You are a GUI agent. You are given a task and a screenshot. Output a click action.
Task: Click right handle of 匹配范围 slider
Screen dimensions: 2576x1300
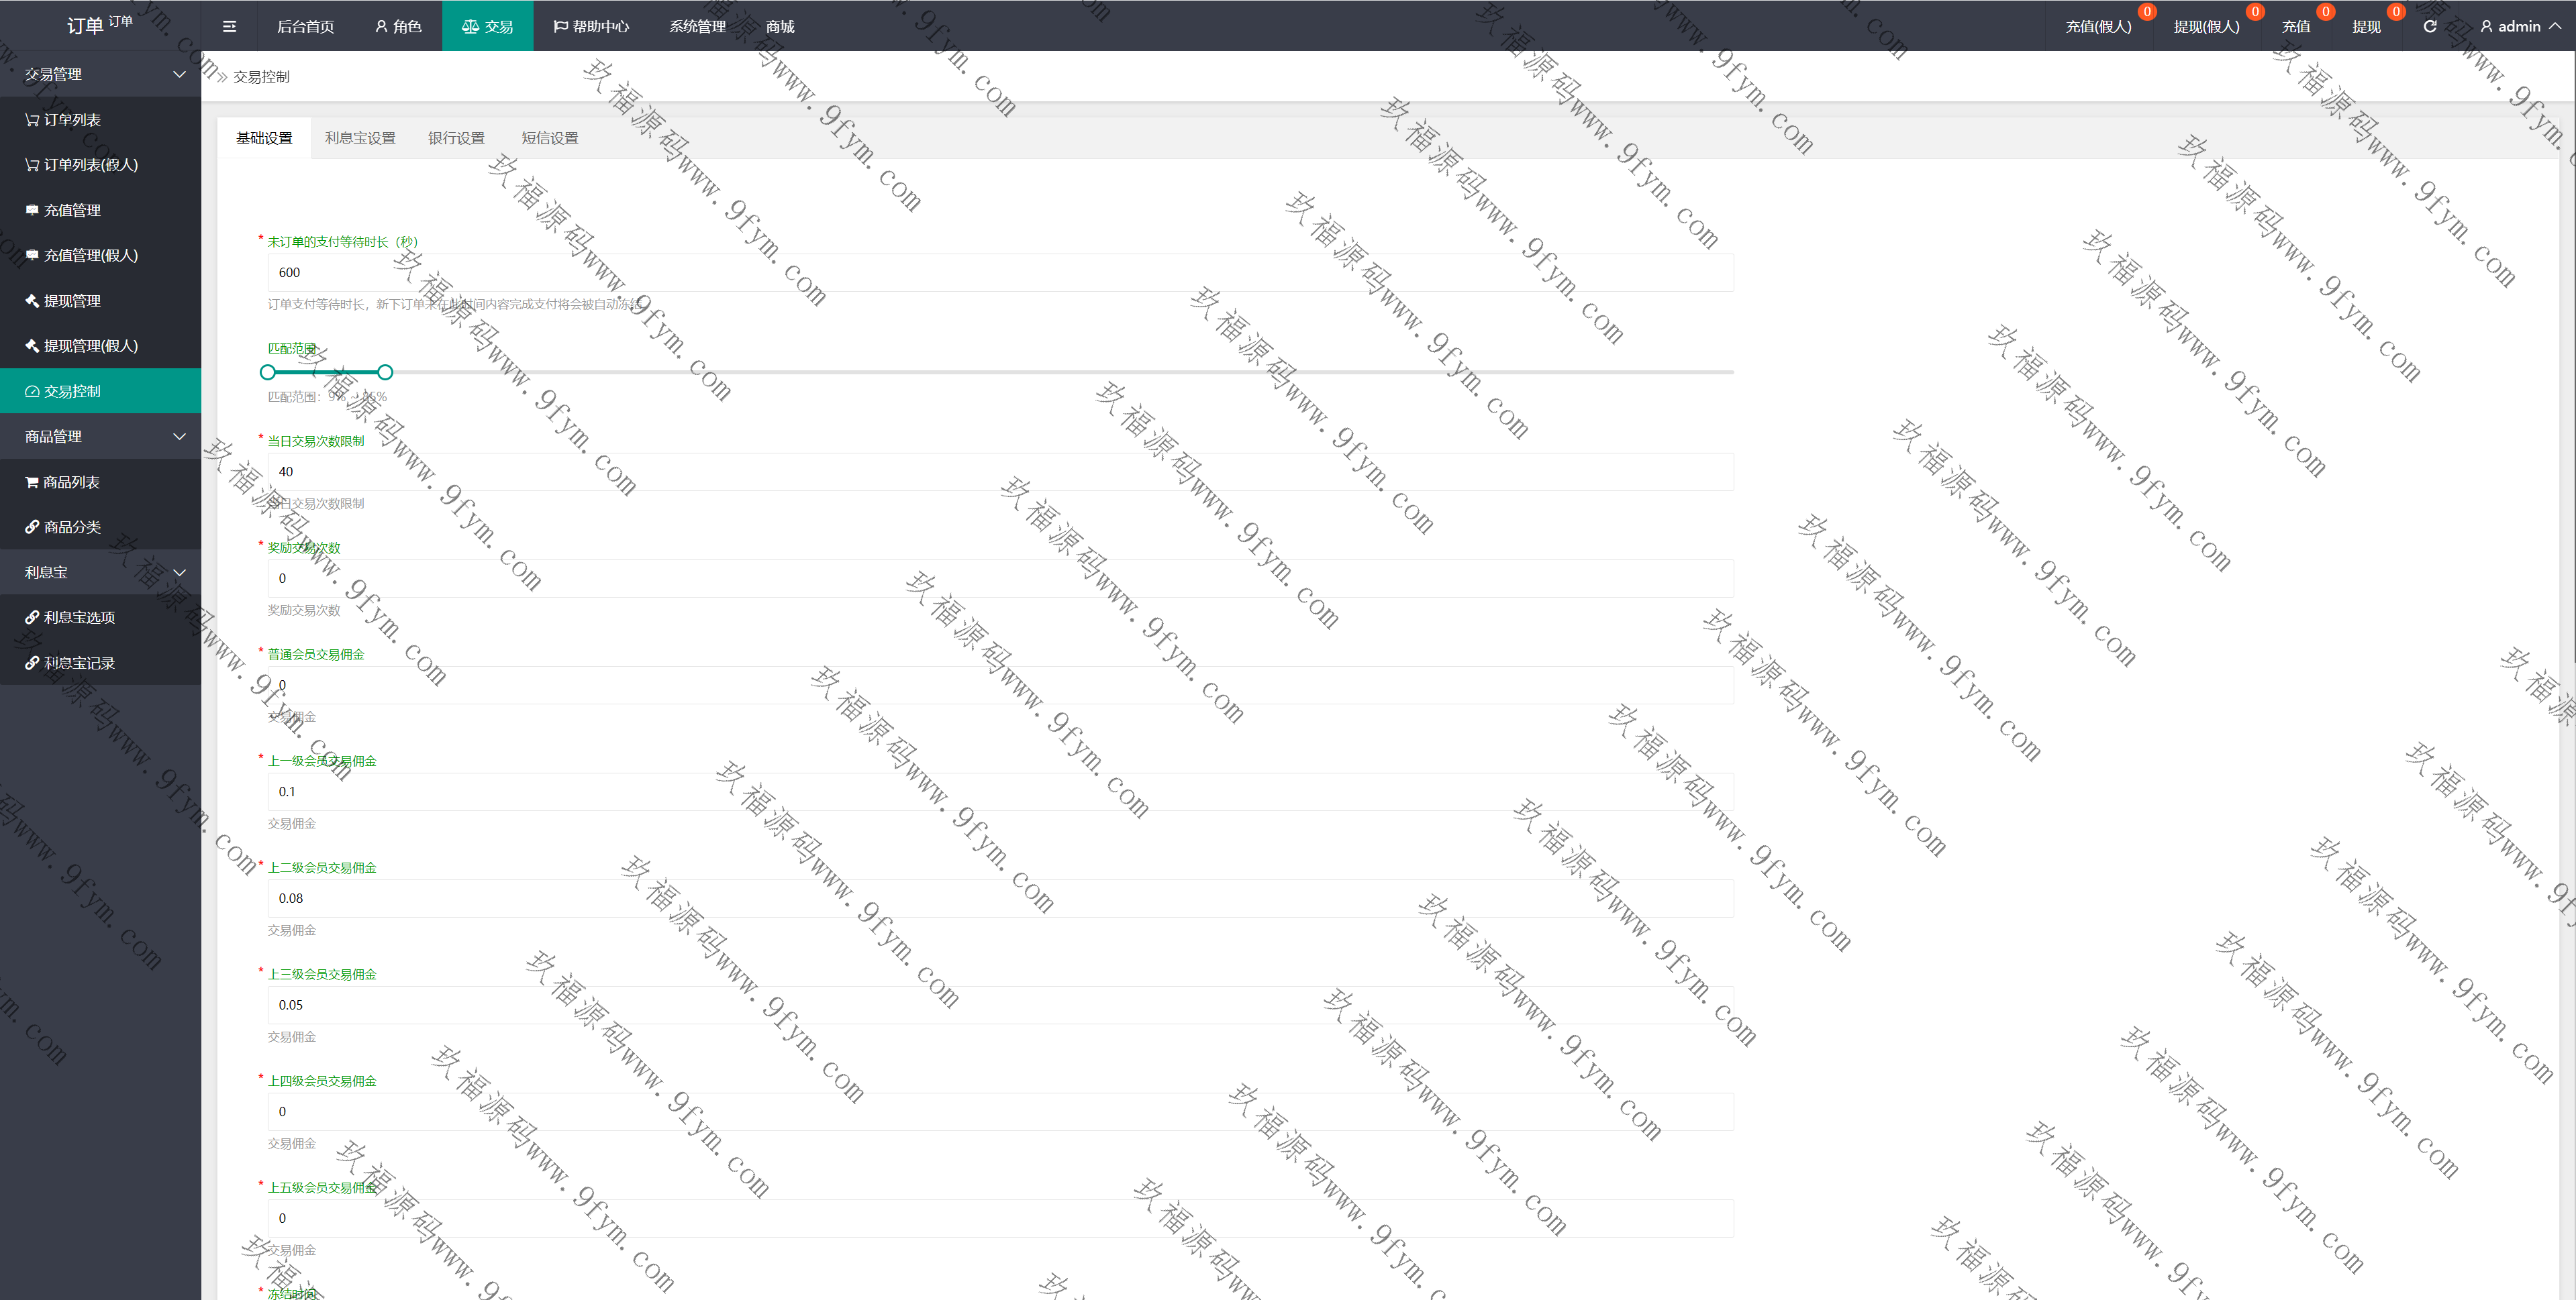pyautogui.click(x=385, y=373)
